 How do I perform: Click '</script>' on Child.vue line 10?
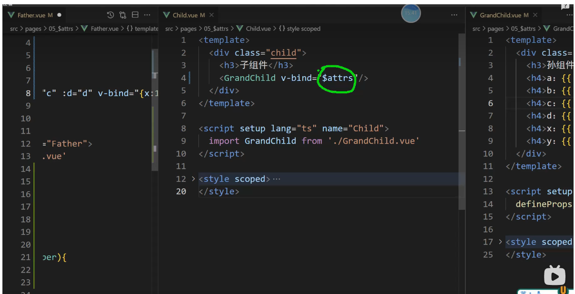(x=222, y=154)
